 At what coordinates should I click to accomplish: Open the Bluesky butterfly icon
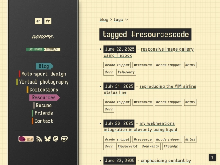pos(47,139)
